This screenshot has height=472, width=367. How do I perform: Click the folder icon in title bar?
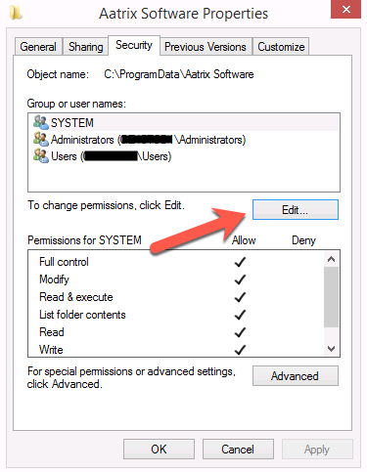tap(16, 13)
